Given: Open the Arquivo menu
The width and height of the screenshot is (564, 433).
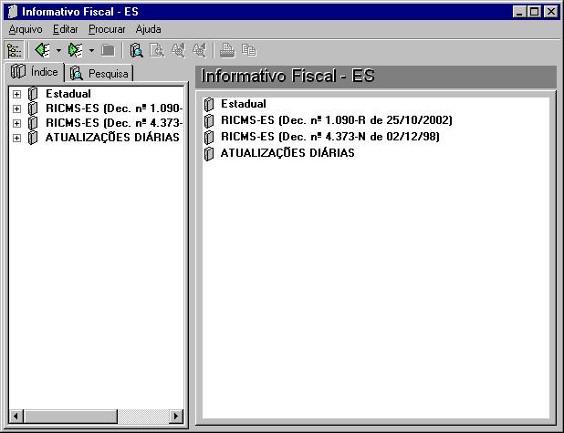Looking at the screenshot, I should (x=26, y=29).
